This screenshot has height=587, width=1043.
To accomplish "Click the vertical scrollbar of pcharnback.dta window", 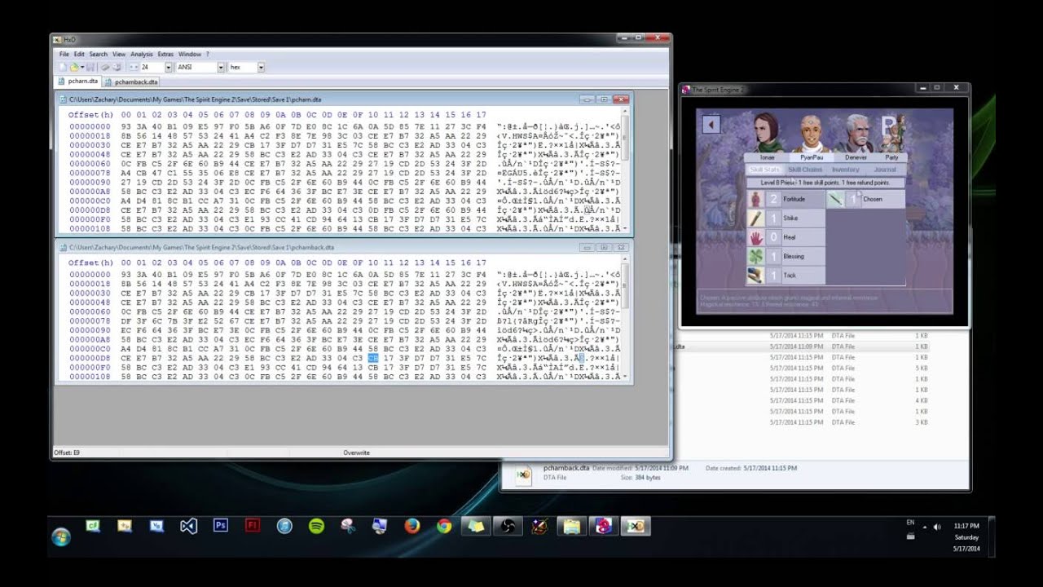I will pyautogui.click(x=625, y=318).
